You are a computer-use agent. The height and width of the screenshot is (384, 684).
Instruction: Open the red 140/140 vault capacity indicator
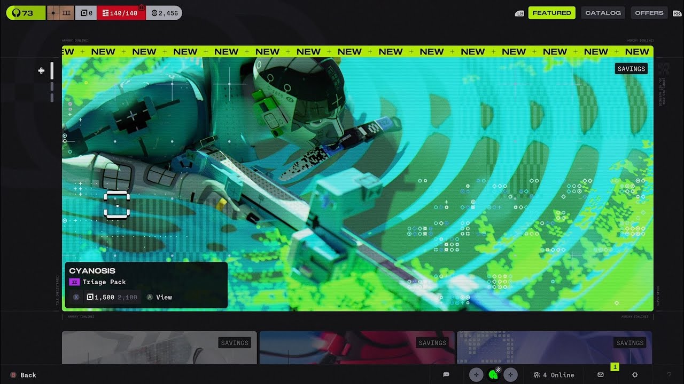click(120, 13)
